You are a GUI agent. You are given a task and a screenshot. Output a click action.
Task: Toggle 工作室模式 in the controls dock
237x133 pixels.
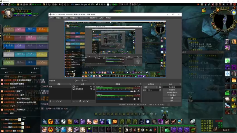pos(172,95)
